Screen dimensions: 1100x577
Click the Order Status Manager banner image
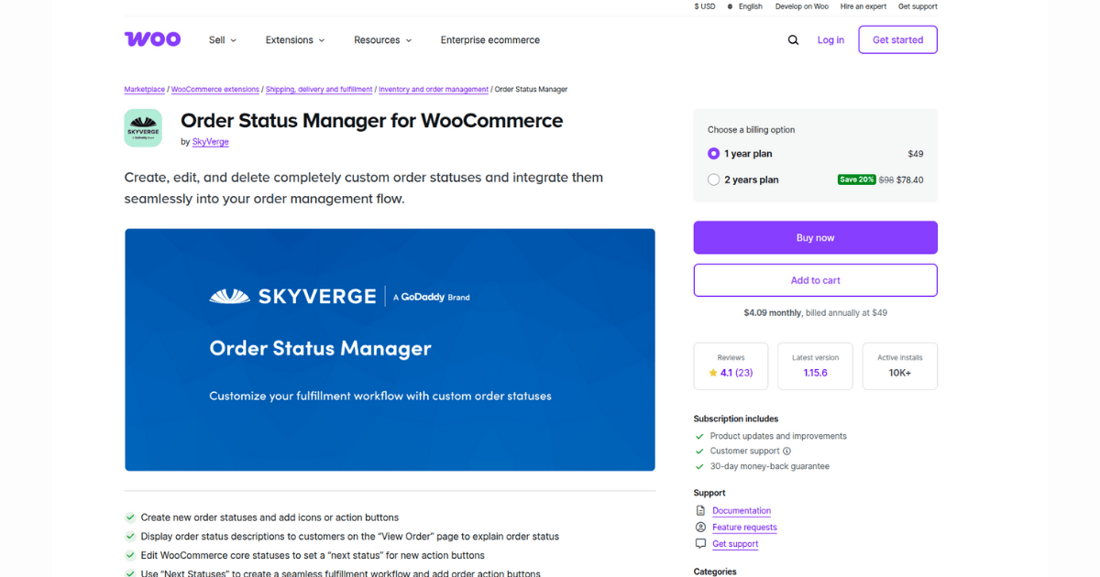tap(390, 350)
